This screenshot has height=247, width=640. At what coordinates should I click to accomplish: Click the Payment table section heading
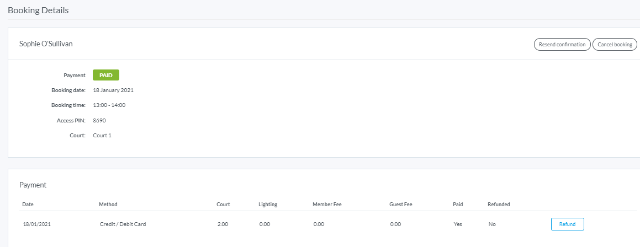[33, 185]
